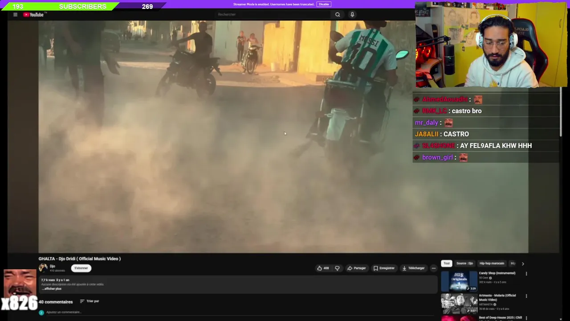Open Artmasta - Maleria video thumbnail
The width and height of the screenshot is (570, 321).
pyautogui.click(x=459, y=304)
